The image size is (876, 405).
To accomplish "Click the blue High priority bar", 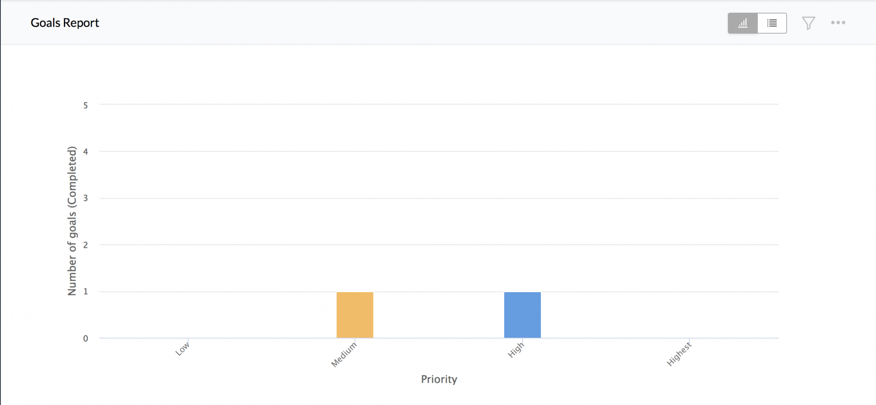I will click(522, 315).
